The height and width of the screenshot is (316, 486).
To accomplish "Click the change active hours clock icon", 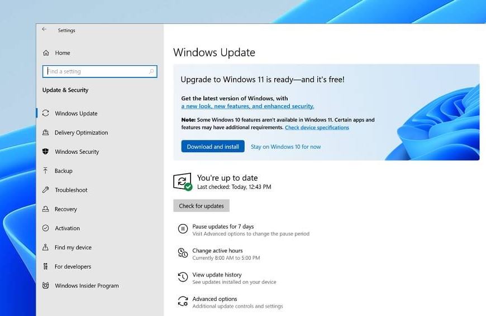I will [x=183, y=253].
